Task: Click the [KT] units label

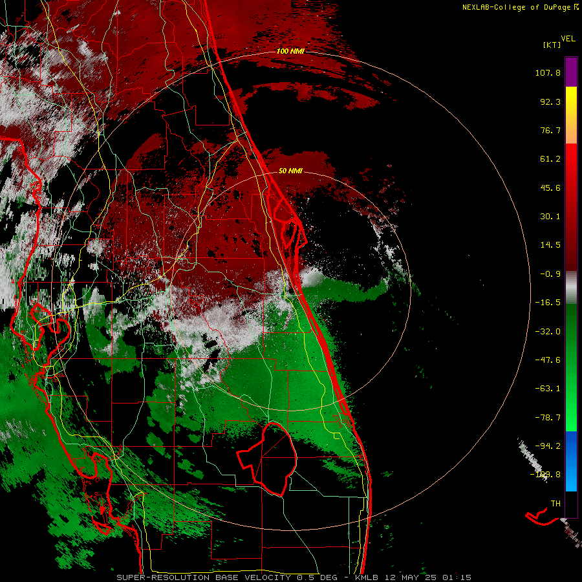Action: [552, 45]
